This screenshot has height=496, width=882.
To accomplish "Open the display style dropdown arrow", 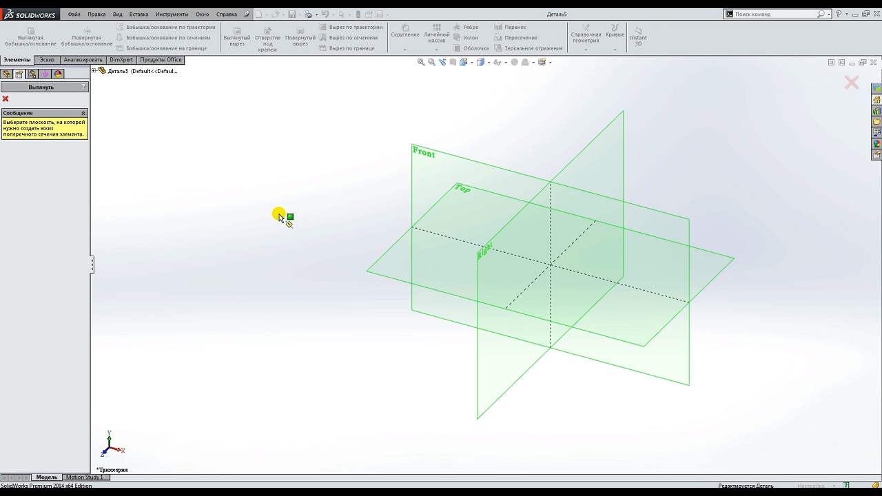I will click(x=489, y=63).
